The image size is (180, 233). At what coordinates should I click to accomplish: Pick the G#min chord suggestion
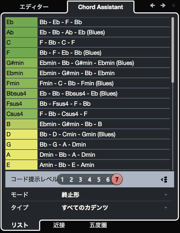21,63
